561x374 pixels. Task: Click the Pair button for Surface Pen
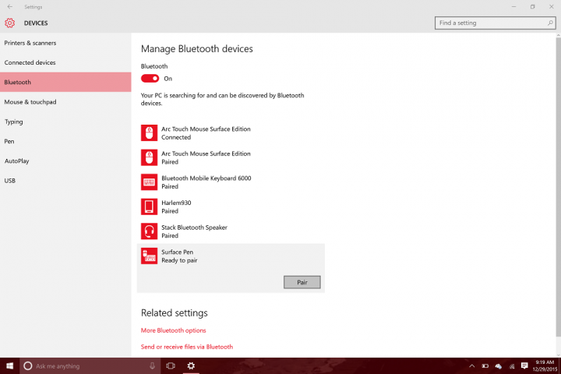click(302, 282)
